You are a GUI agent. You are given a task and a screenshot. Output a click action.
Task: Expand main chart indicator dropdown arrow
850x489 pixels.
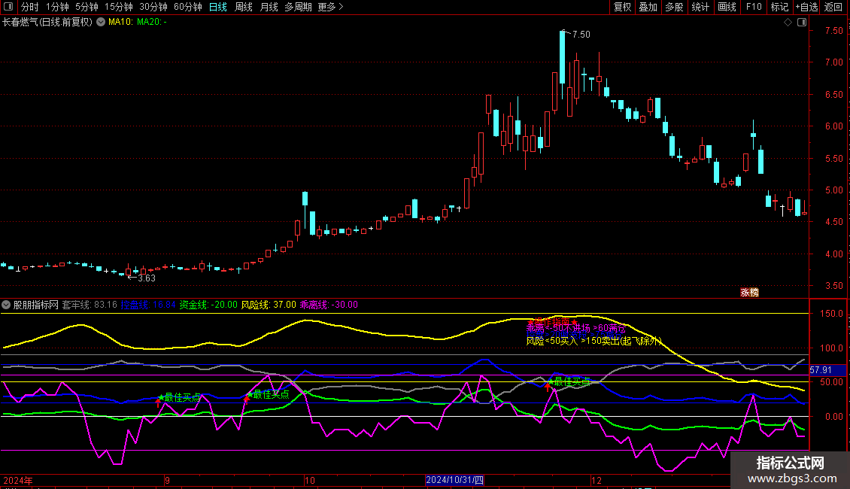pos(100,23)
